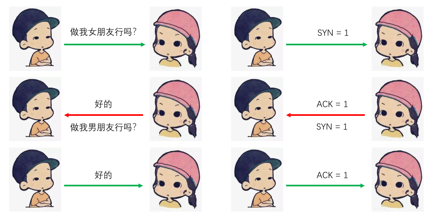This screenshot has width=435, height=219.
Task: Select ACK = 1 label above red arrow
Action: pyautogui.click(x=332, y=104)
